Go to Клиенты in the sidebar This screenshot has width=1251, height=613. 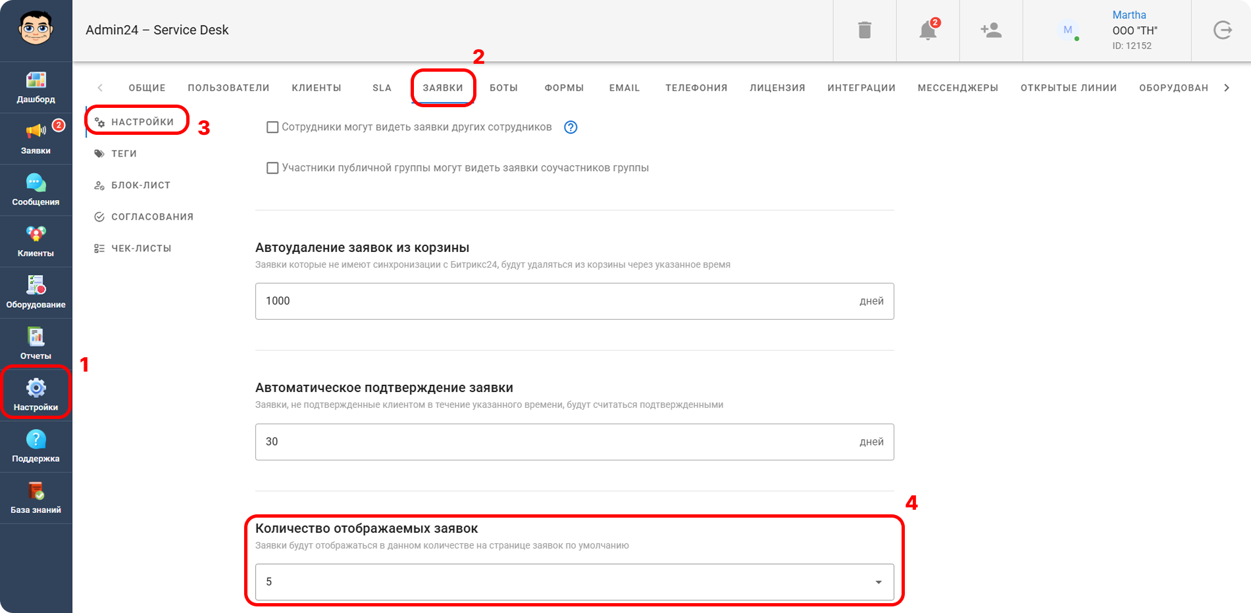coord(36,241)
